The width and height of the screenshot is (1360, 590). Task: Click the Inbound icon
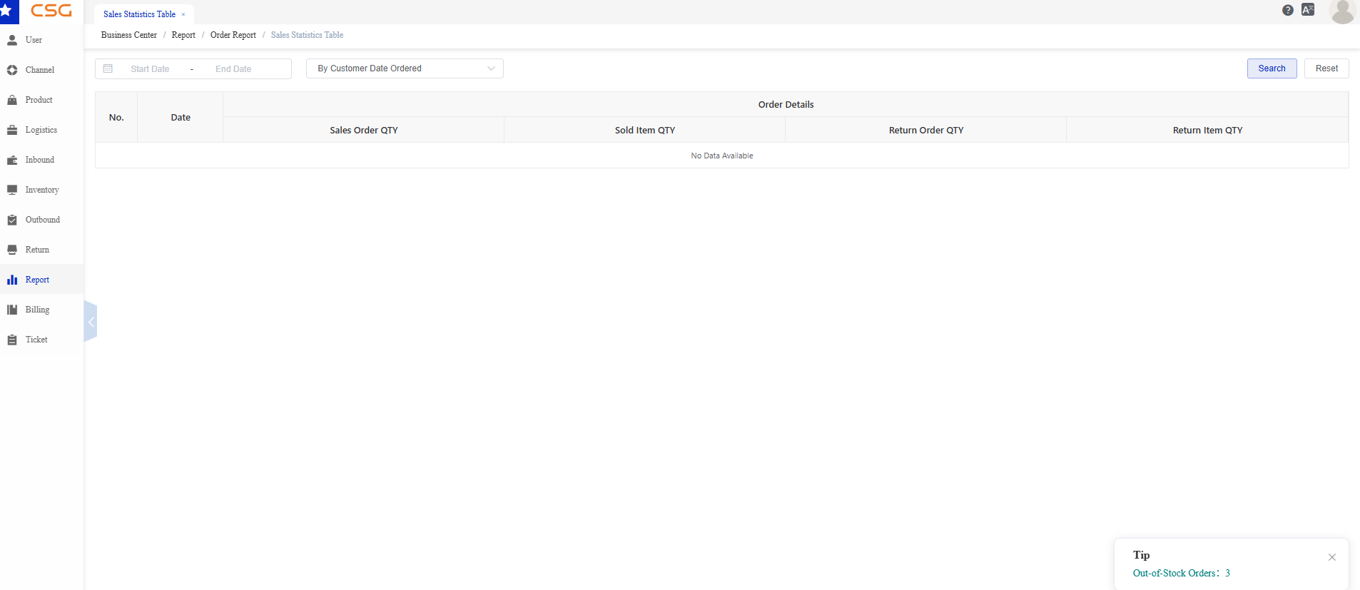(x=12, y=160)
